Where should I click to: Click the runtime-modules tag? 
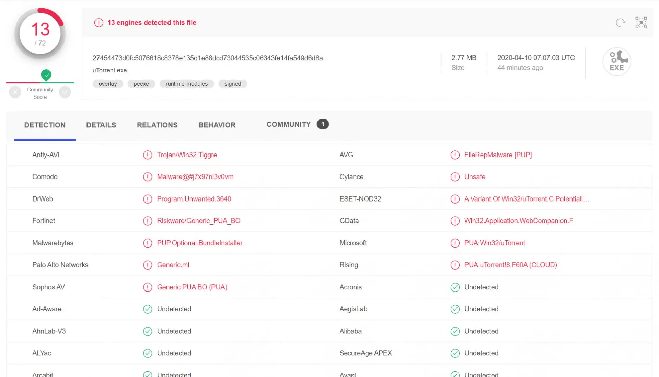tap(187, 84)
